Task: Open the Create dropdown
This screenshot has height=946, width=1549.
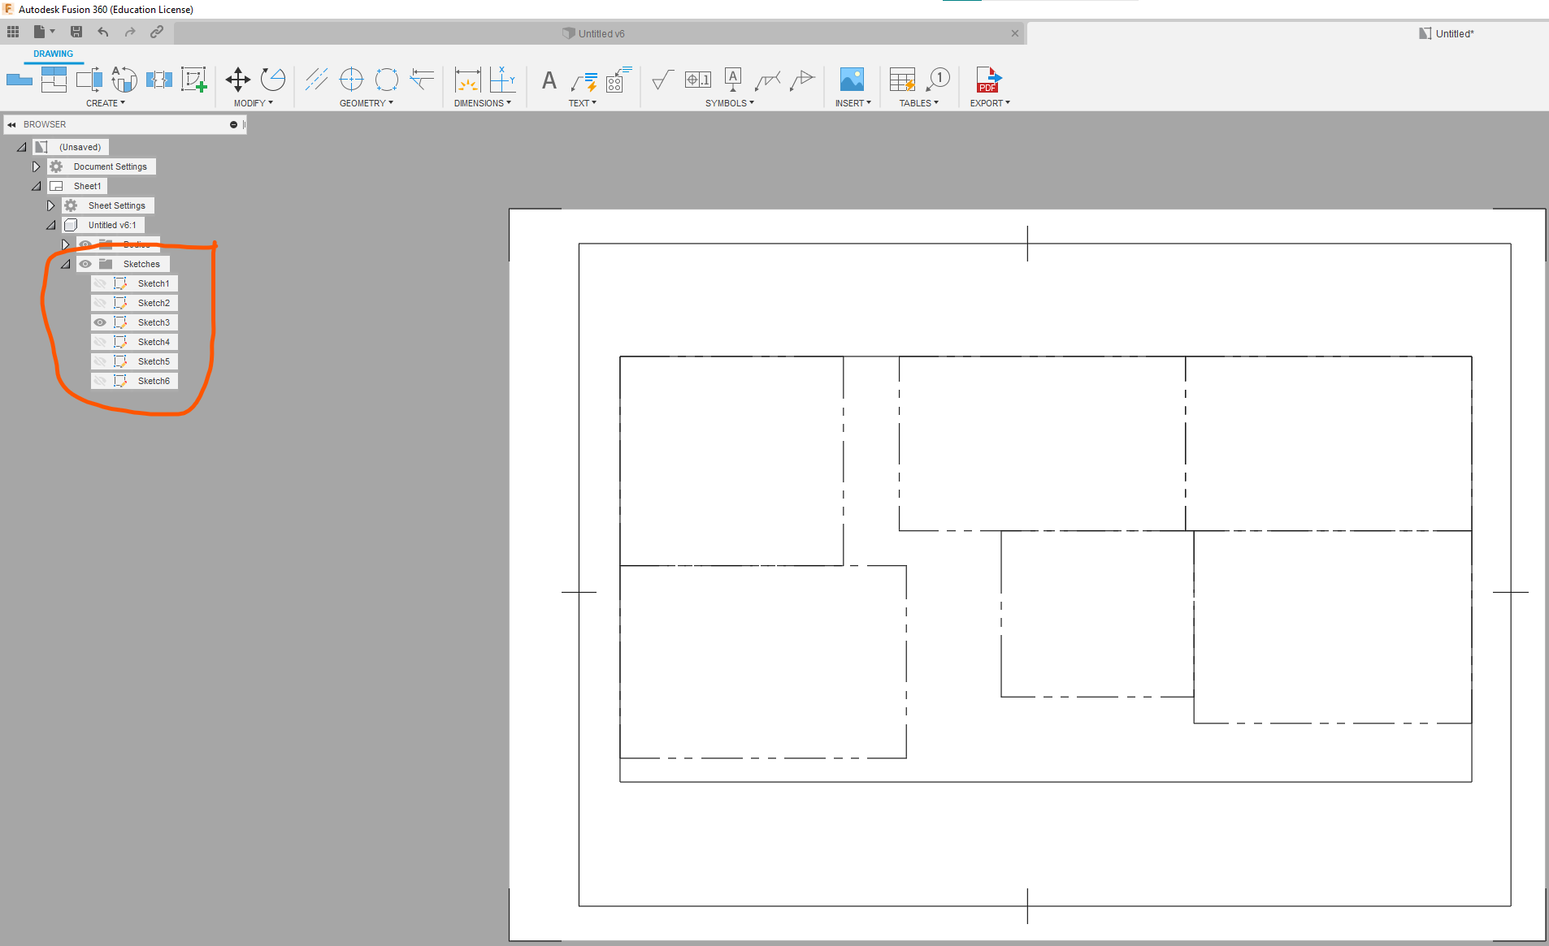Action: pos(105,102)
